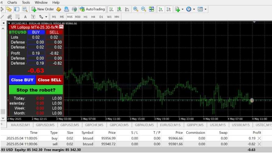The width and height of the screenshot is (272, 155).
Task: Switch to the GBPCHF,M5 chart tab
Action: point(94,125)
